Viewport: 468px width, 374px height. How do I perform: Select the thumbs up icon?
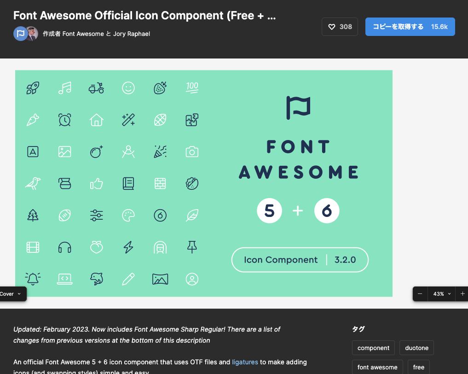tap(97, 183)
